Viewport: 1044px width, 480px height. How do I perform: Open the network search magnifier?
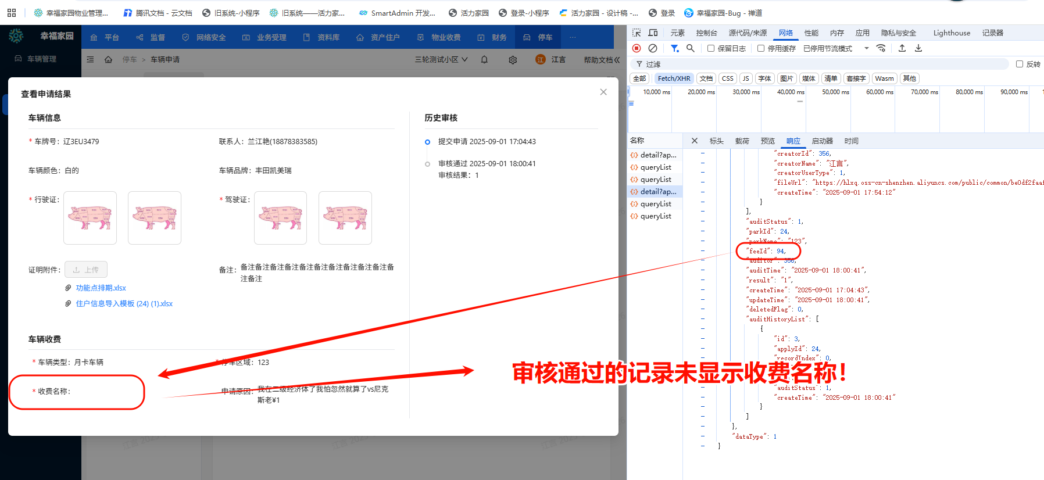click(691, 48)
